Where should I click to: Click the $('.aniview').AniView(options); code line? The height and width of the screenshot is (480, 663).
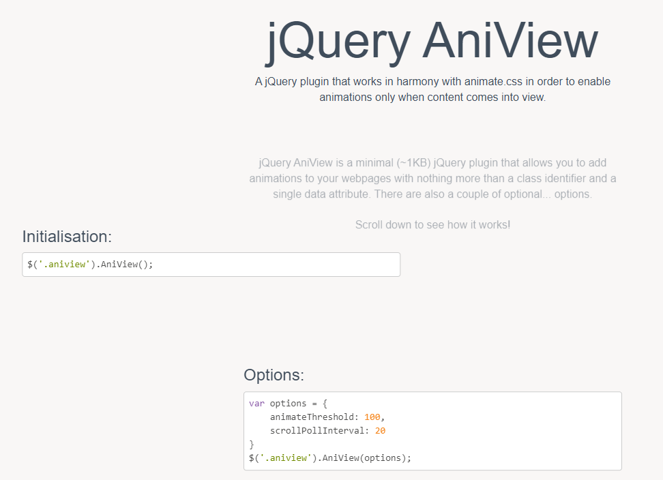pos(330,458)
